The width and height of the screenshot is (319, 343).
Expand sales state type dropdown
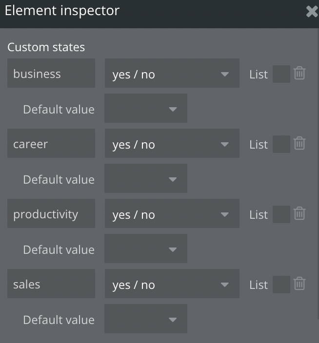pyautogui.click(x=172, y=284)
